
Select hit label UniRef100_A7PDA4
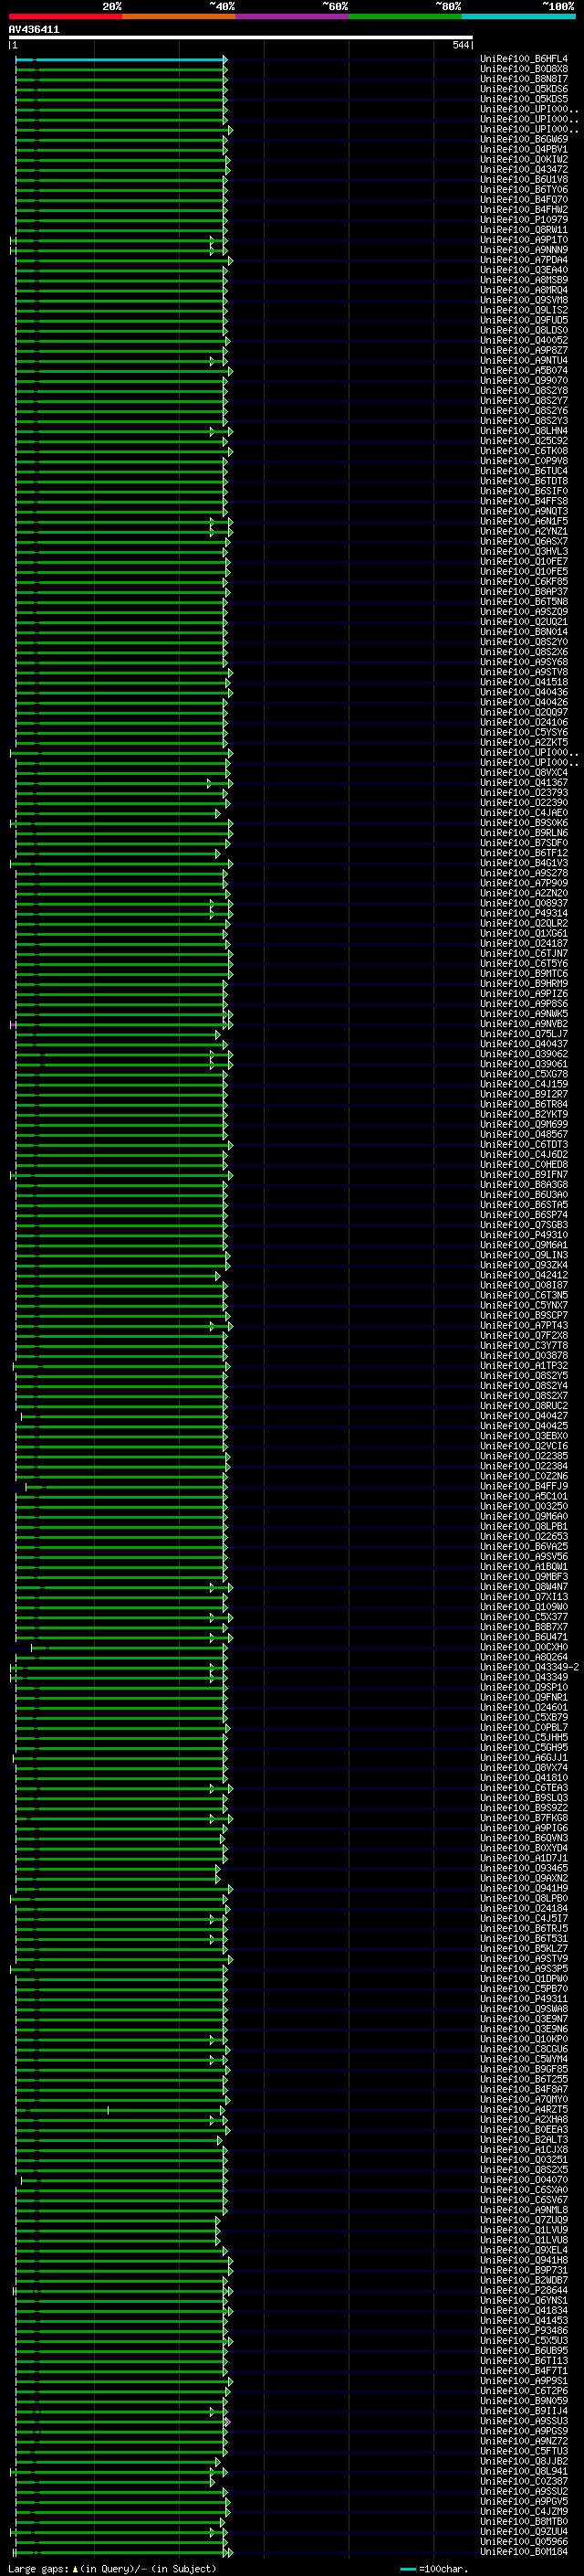(x=523, y=260)
